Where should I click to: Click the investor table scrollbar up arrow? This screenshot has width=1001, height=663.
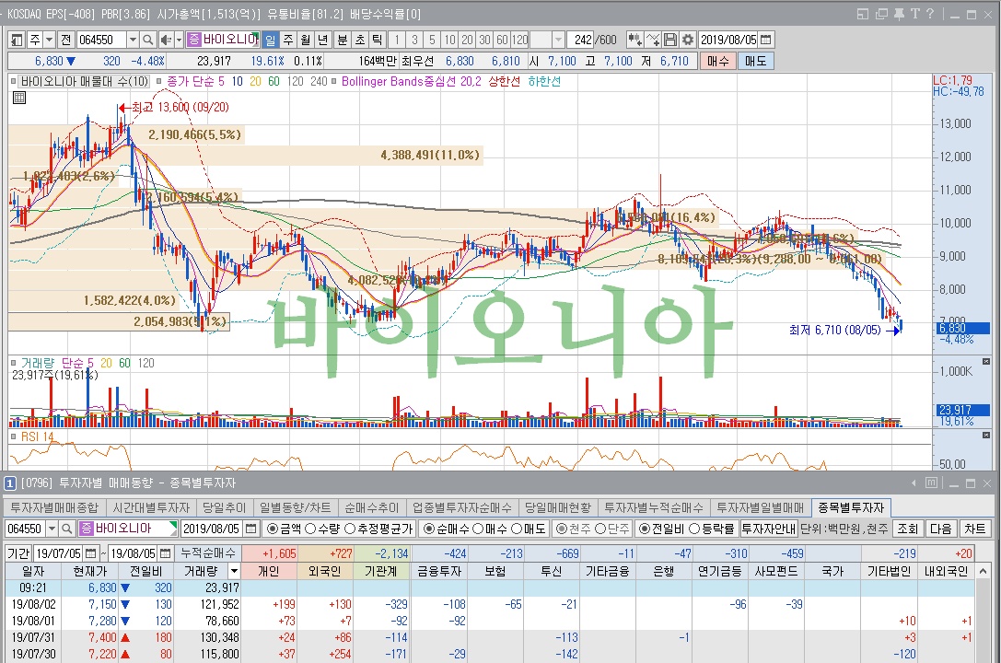coord(983,571)
